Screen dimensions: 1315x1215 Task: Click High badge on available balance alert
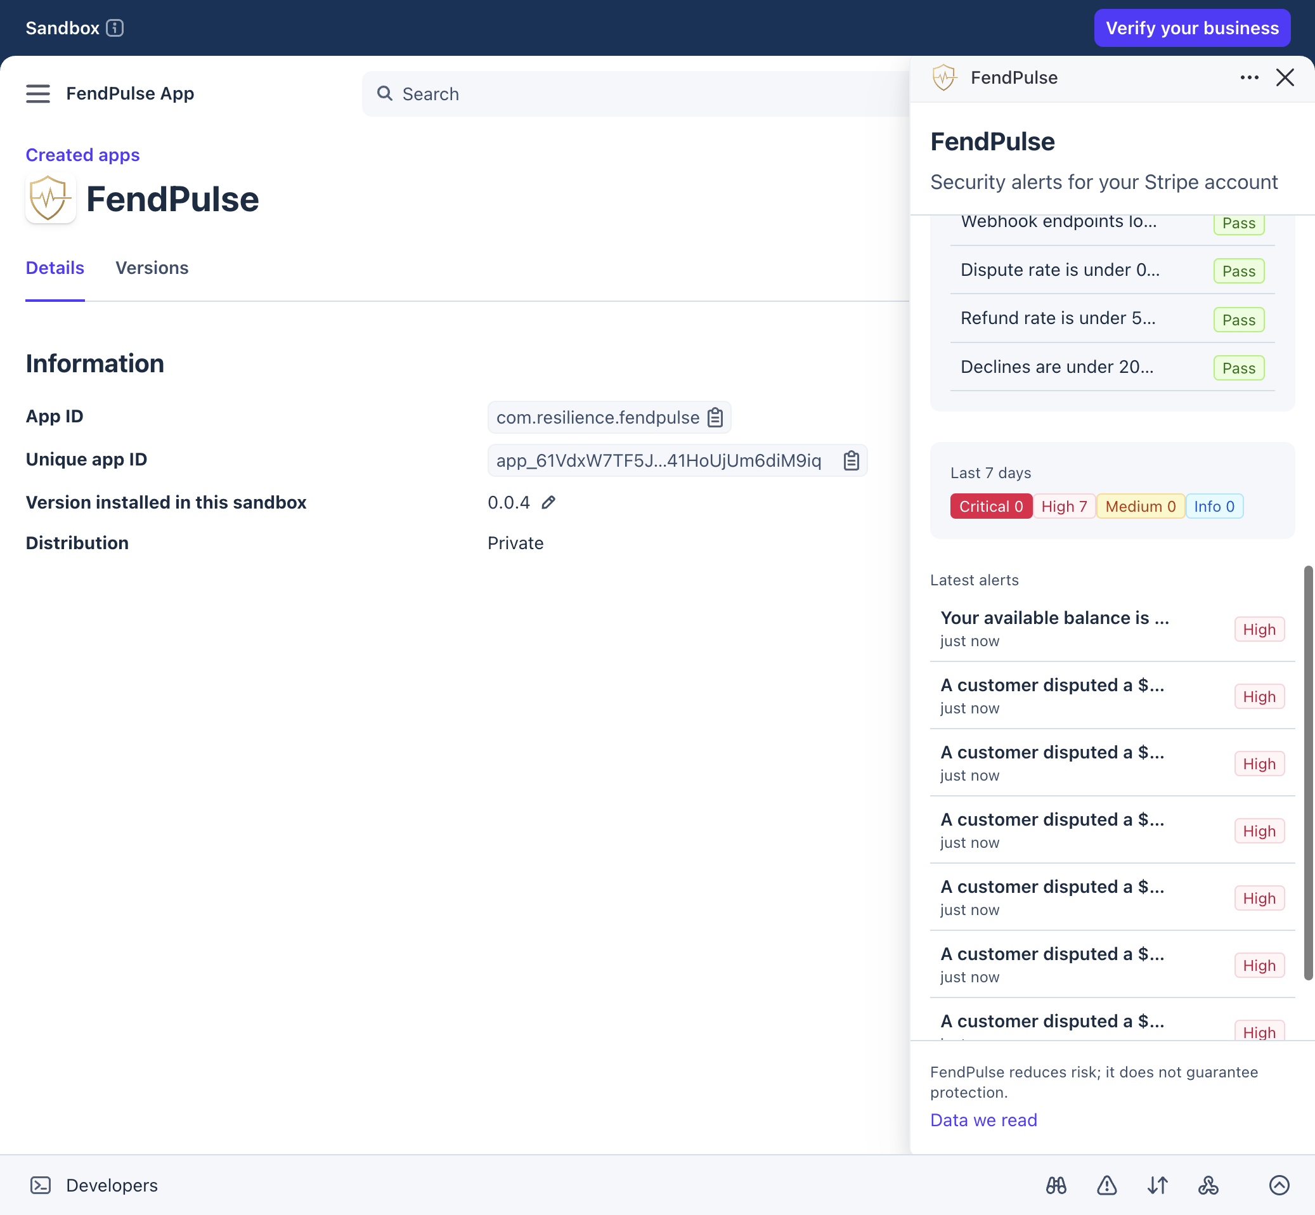coord(1259,629)
